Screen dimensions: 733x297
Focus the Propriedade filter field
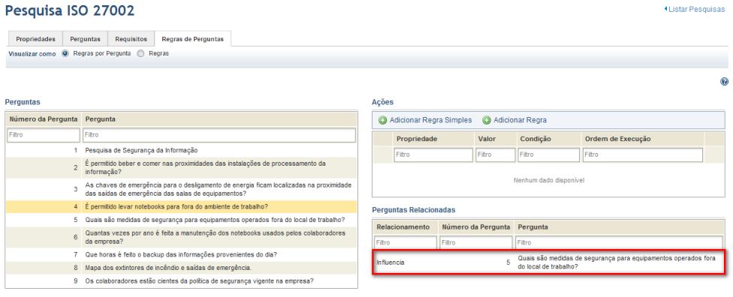433,154
